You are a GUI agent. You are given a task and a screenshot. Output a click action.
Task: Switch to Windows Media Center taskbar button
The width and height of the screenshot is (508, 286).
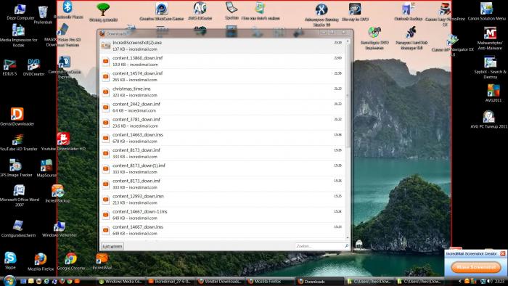click(120, 282)
